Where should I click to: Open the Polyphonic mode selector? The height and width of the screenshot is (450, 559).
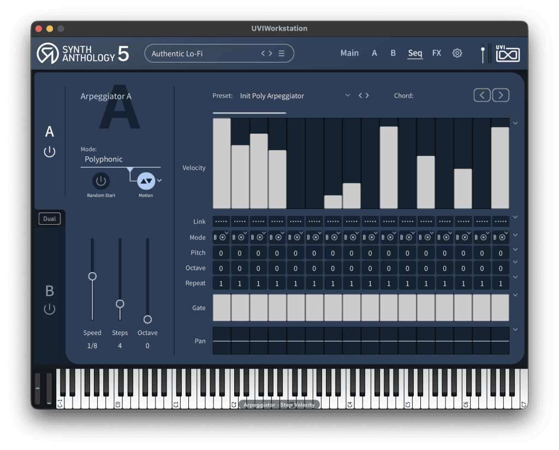121,159
